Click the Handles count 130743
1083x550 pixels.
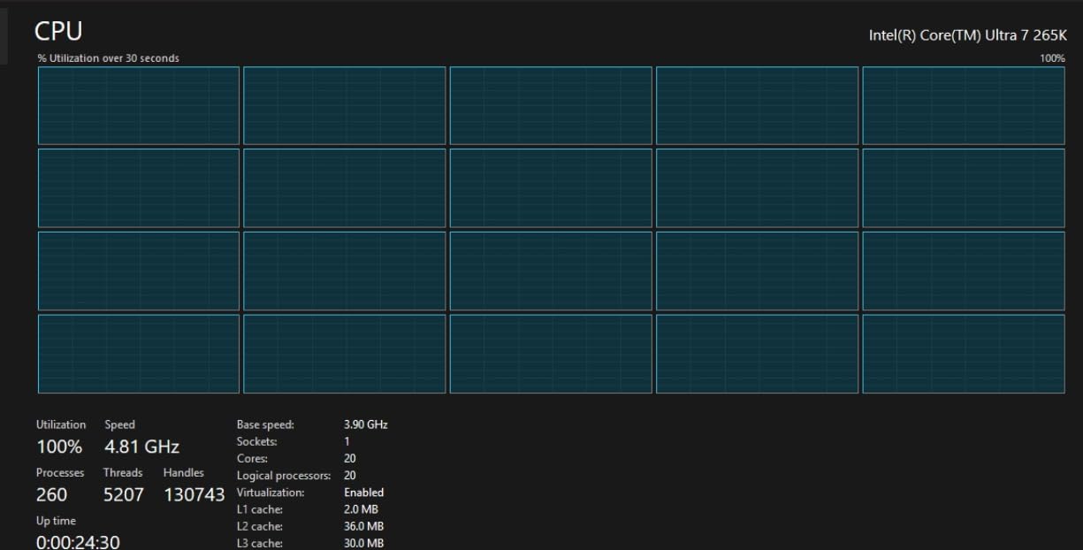(x=194, y=495)
